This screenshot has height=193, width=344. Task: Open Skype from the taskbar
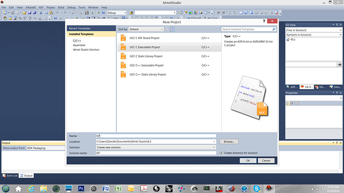257,188
